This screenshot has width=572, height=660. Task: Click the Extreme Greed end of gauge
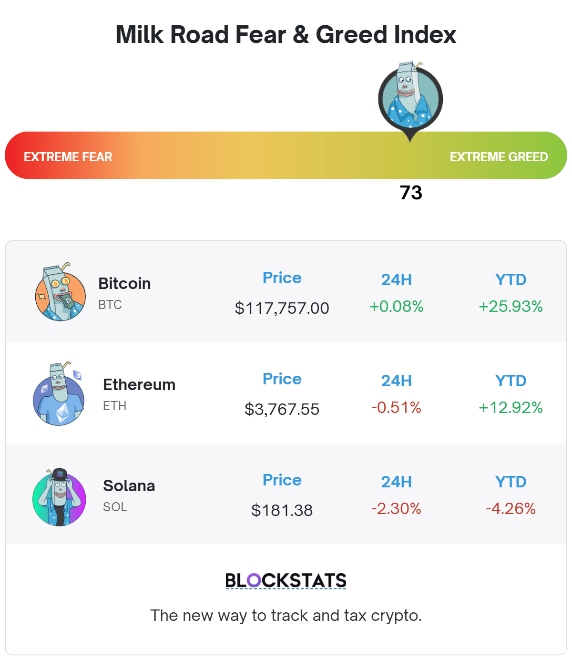pyautogui.click(x=499, y=157)
